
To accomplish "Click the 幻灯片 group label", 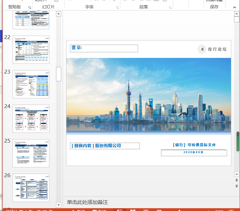I will click(x=48, y=7).
